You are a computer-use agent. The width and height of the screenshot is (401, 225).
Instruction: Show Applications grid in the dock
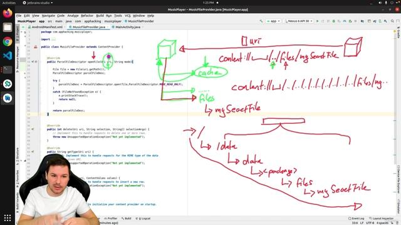8,218
